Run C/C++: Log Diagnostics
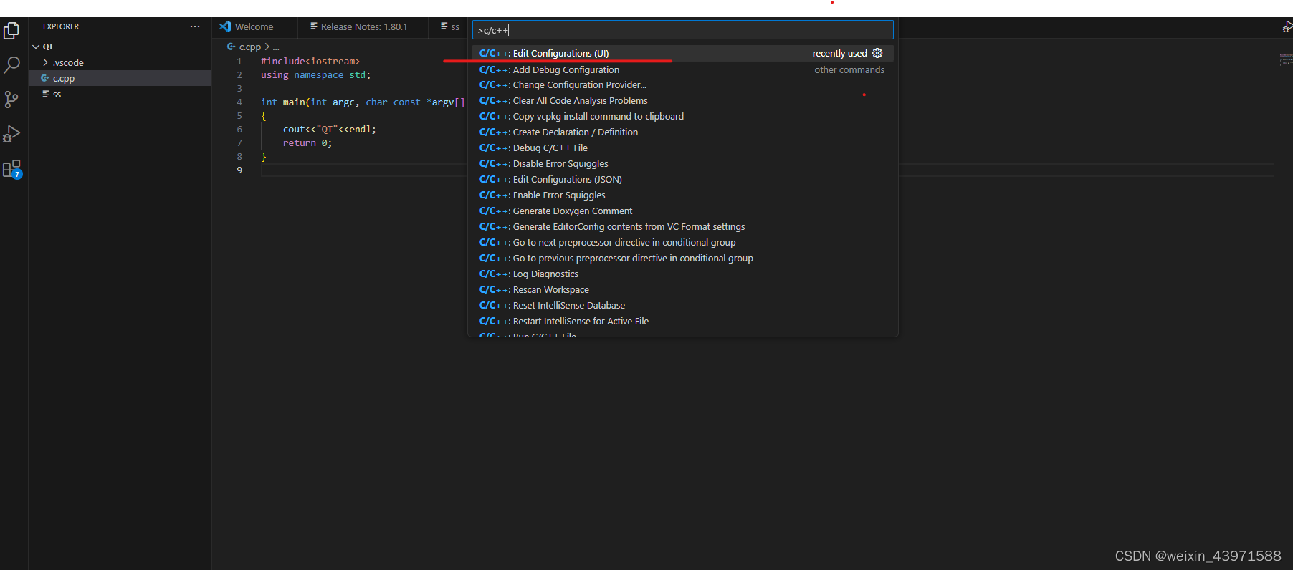This screenshot has width=1293, height=570. pos(683,274)
